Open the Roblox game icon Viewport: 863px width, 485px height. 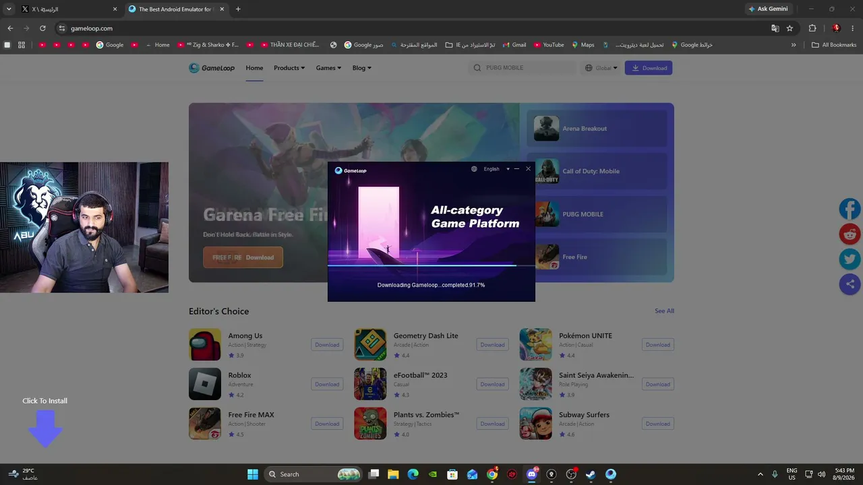pos(205,384)
